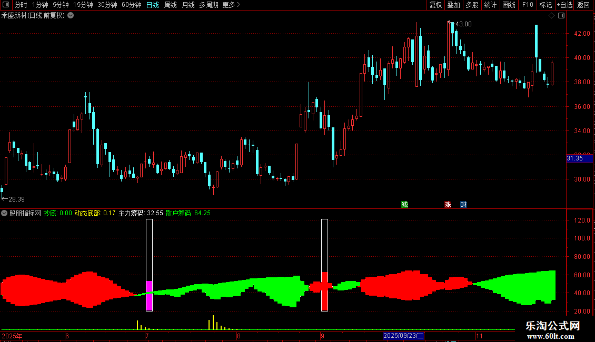Select the 1分钟 period tab
Screen dimensions: 595x342
pos(40,5)
